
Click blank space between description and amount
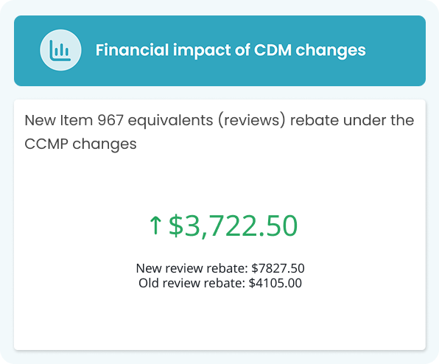219,182
